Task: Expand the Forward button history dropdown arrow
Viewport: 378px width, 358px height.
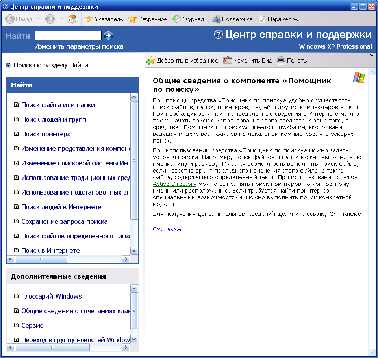Action: [x=62, y=19]
